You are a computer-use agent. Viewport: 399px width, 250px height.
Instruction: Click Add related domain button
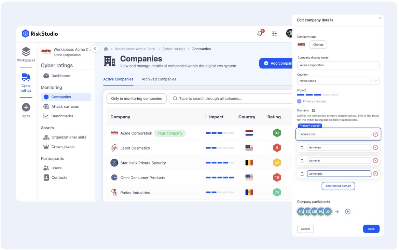pos(338,186)
